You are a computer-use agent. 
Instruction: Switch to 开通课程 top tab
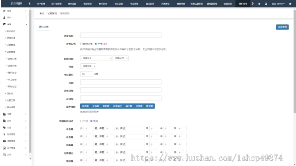tap(165, 4)
